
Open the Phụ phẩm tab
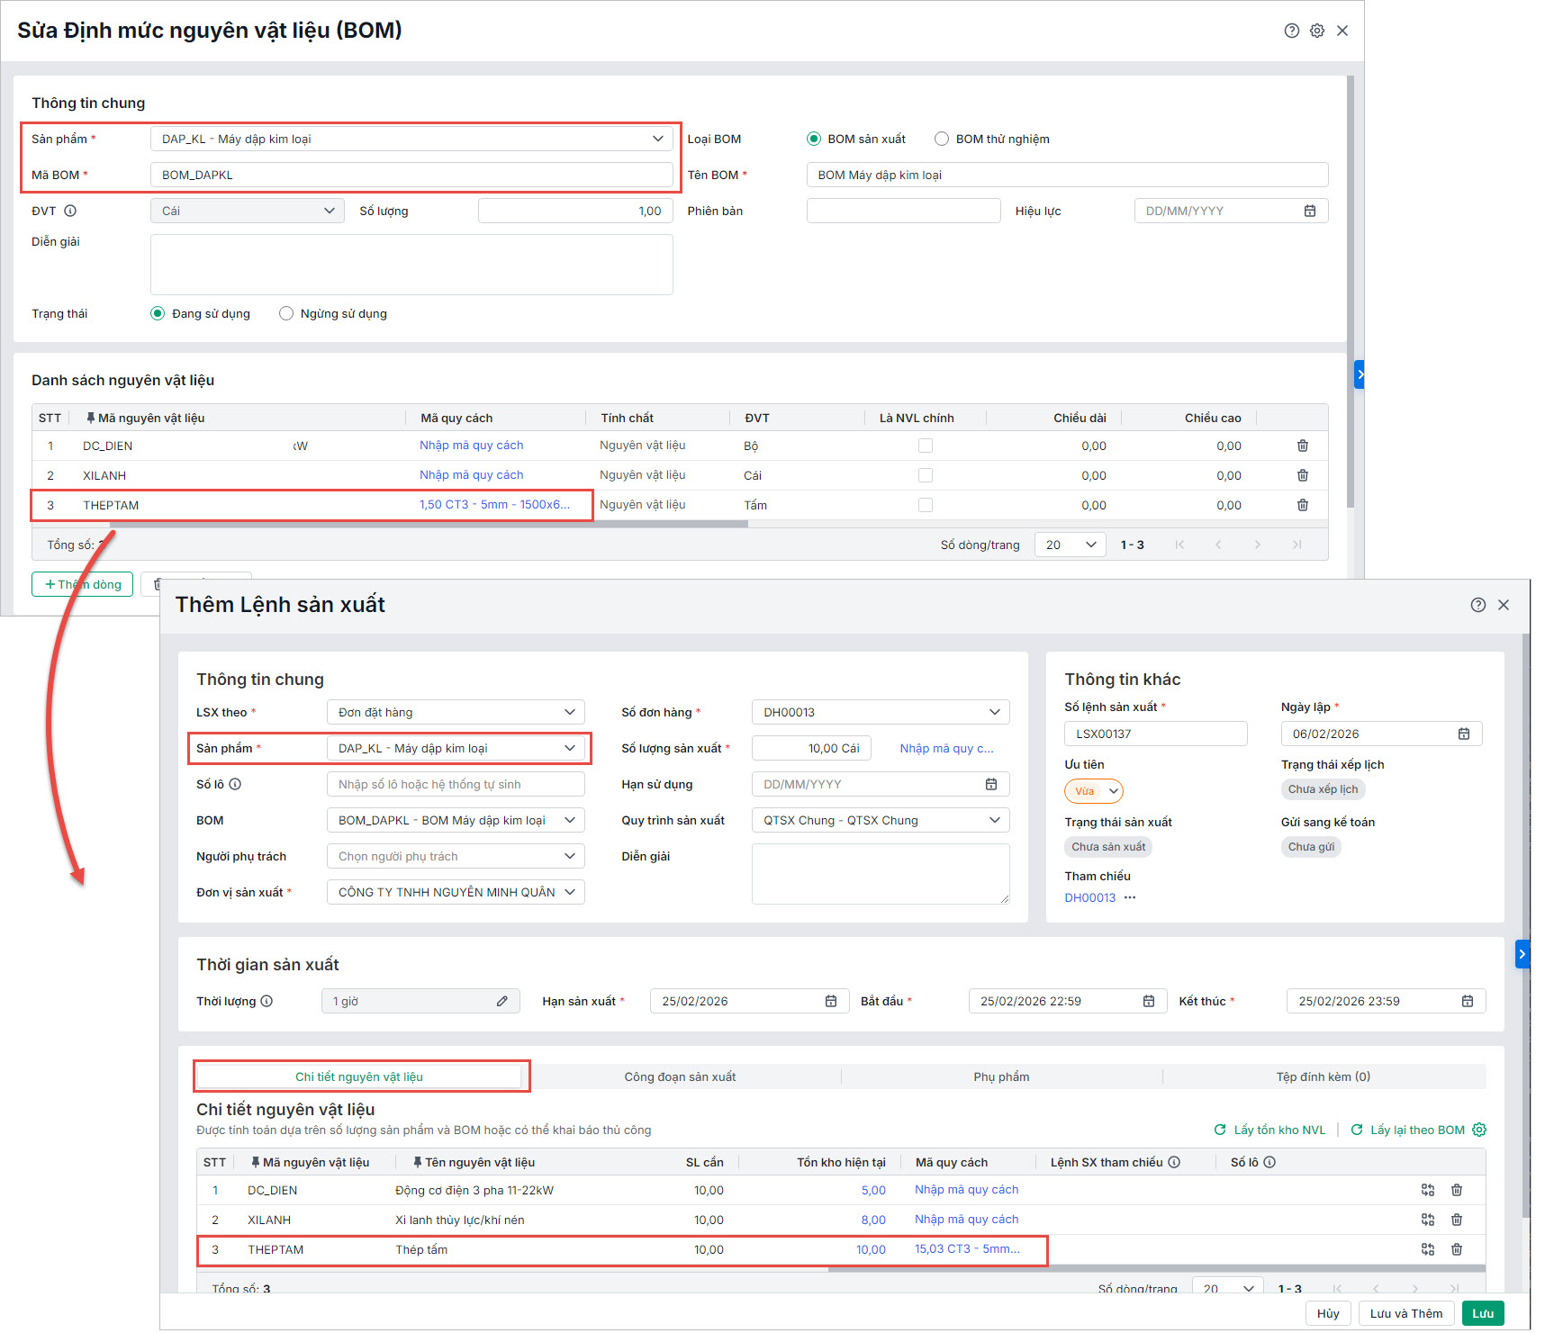[1000, 1076]
